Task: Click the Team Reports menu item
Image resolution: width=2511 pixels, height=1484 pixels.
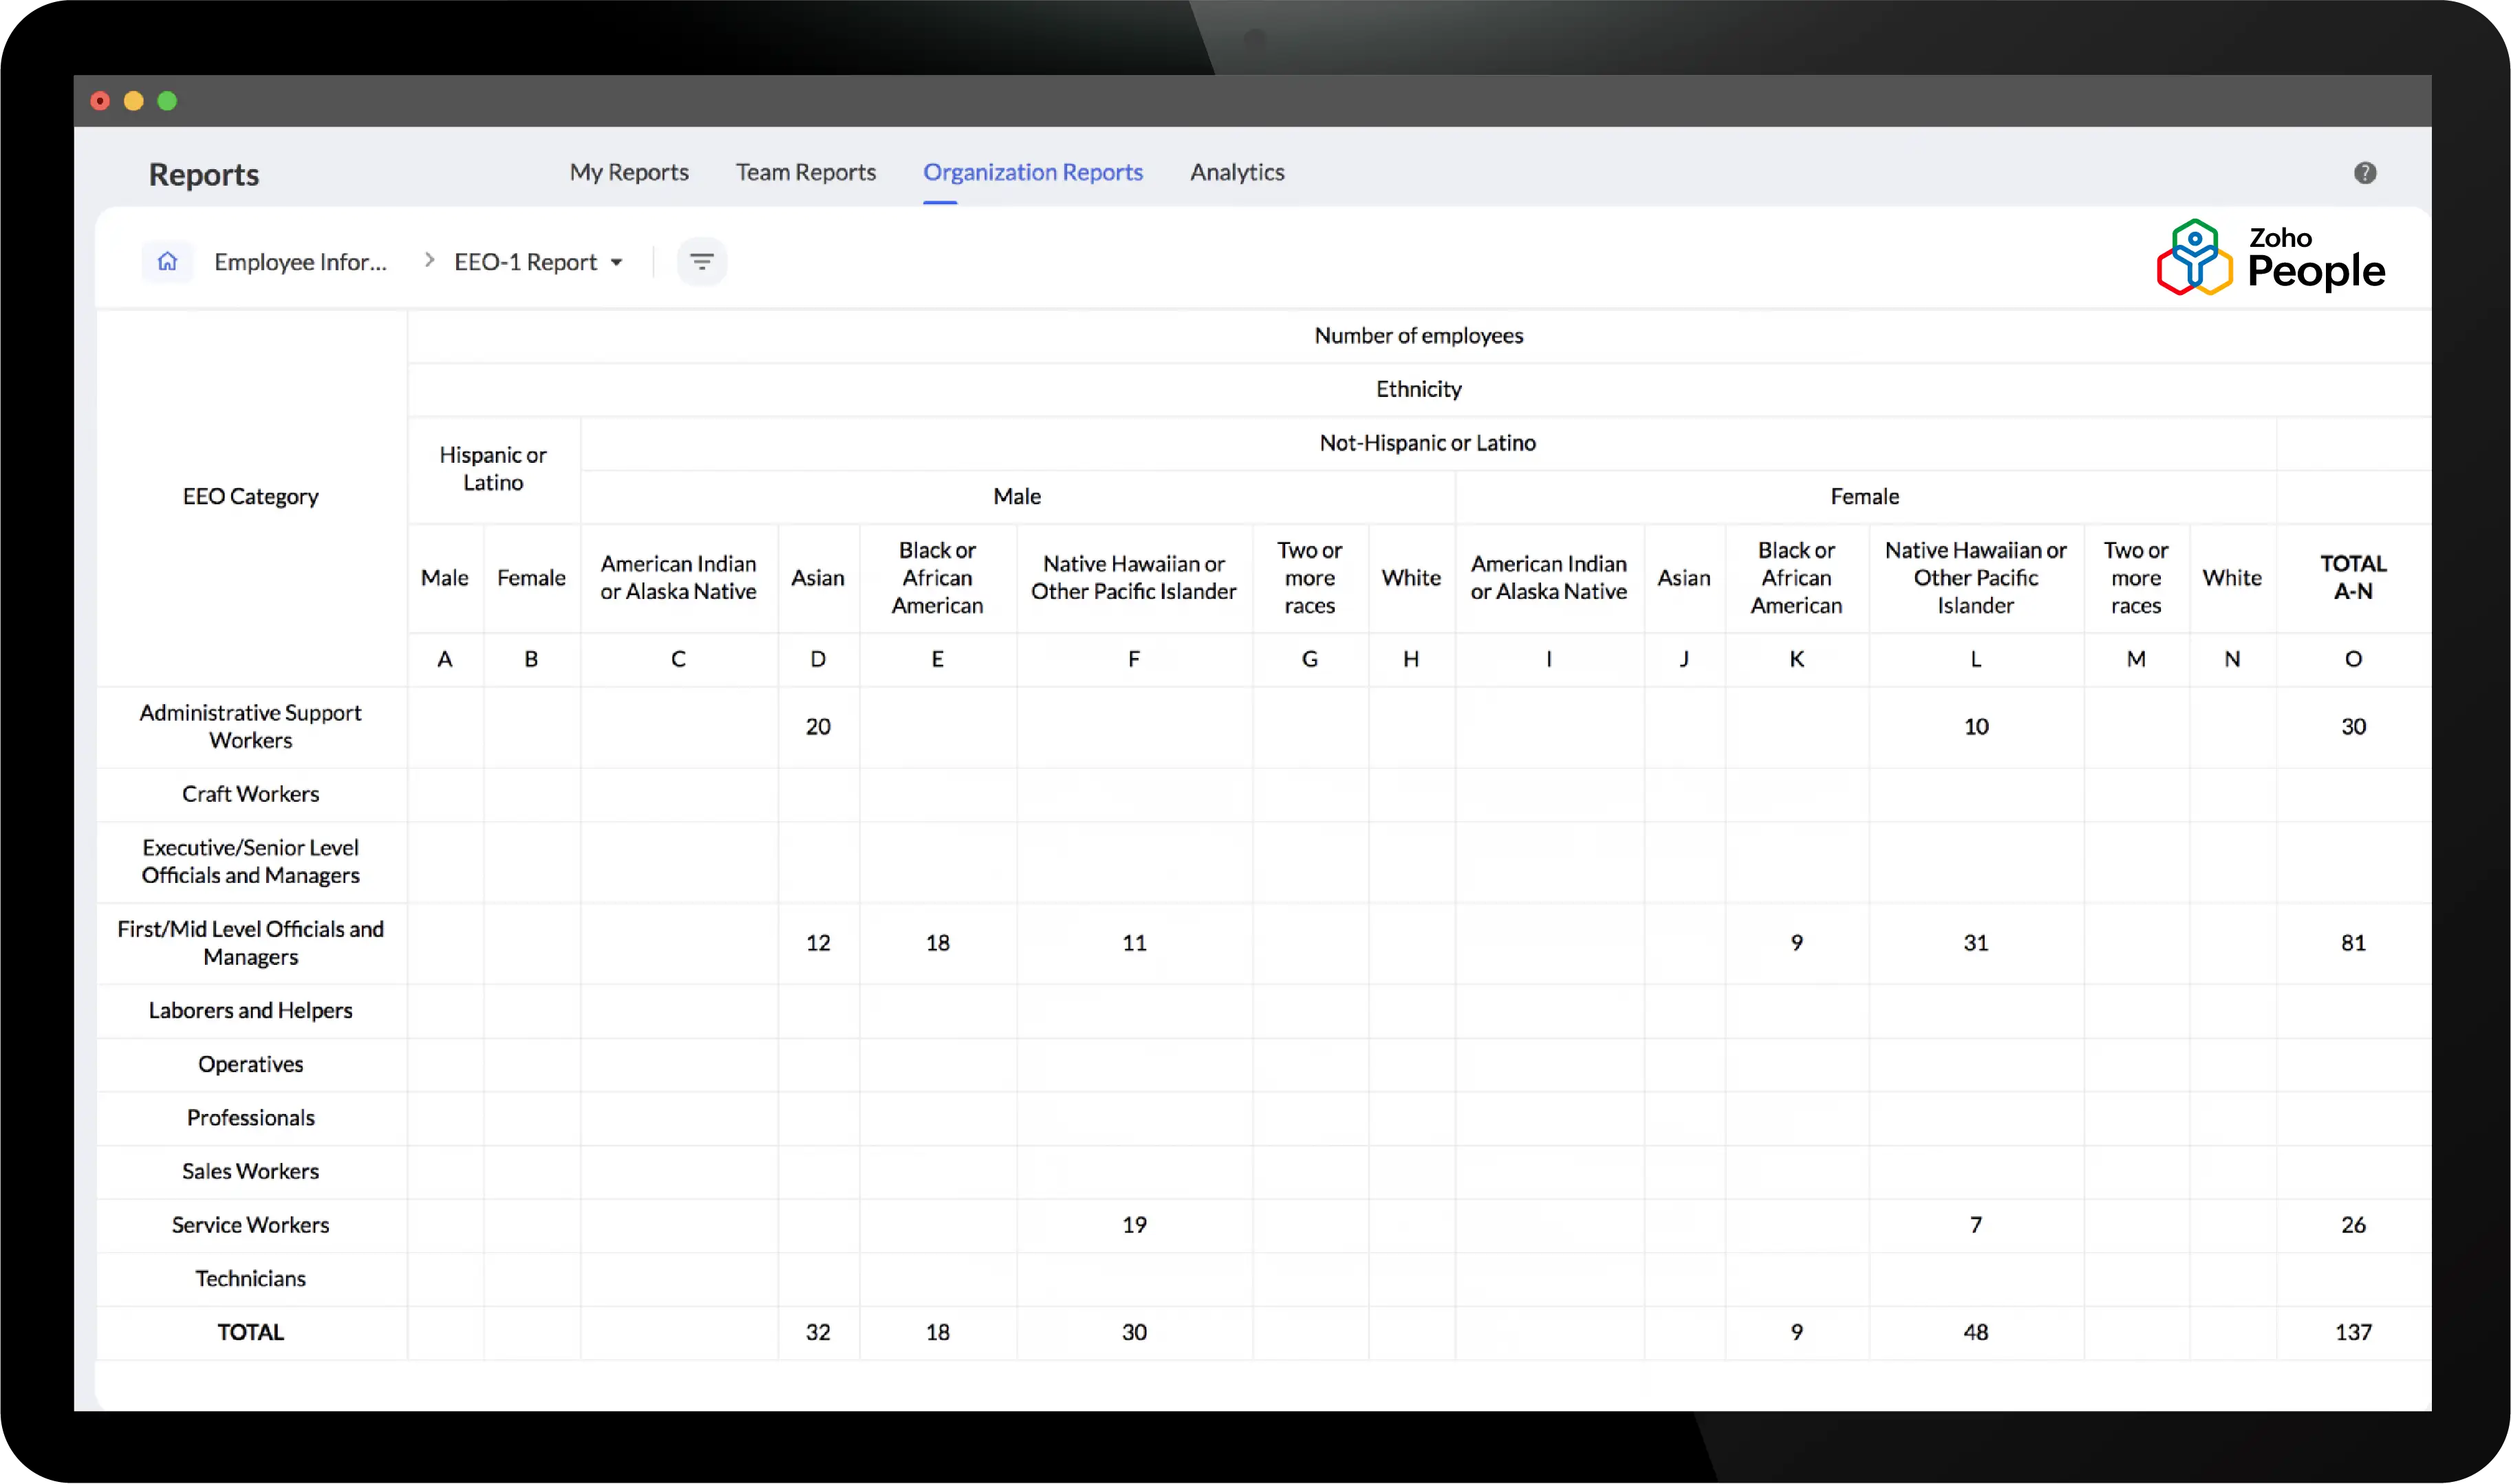Action: pyautogui.click(x=806, y=171)
